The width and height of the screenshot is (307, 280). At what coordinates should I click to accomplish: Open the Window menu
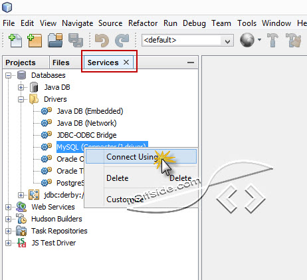[x=276, y=23]
